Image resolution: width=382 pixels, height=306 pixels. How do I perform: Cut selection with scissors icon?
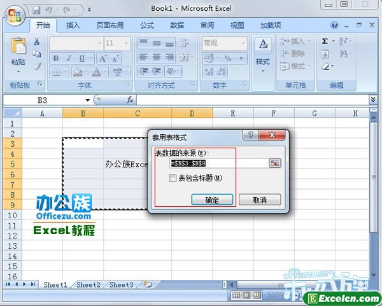coord(37,41)
